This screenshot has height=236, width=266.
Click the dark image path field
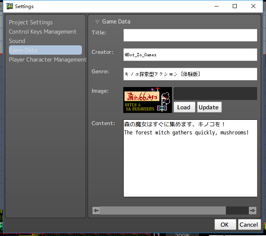pyautogui.click(x=215, y=94)
